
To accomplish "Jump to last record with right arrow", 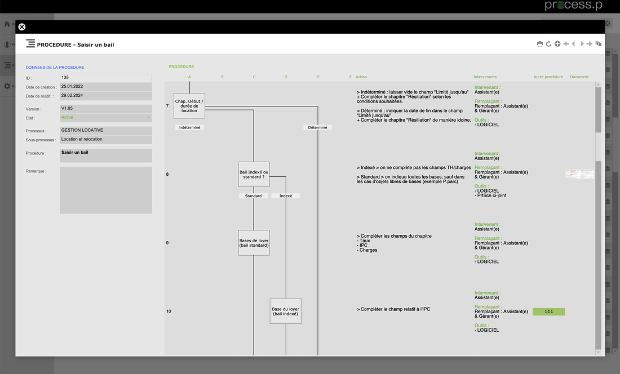I will pyautogui.click(x=590, y=44).
